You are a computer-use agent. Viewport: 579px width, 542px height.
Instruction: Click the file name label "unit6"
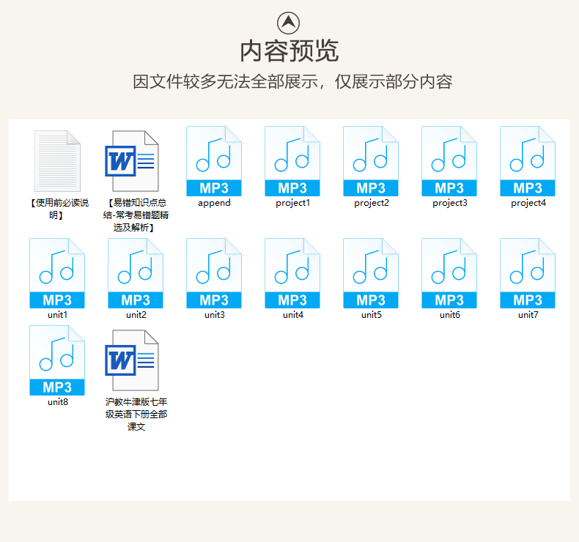tap(450, 315)
